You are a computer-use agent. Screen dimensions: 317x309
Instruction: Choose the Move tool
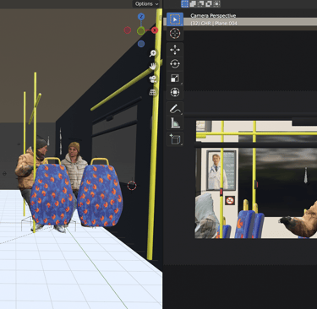(x=175, y=50)
